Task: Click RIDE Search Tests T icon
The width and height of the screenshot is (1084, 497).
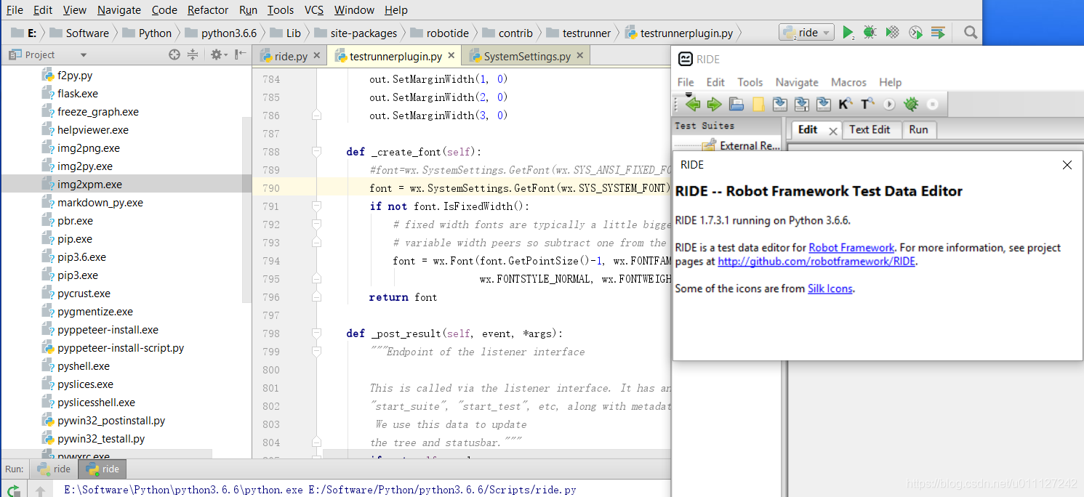Action: click(x=867, y=104)
